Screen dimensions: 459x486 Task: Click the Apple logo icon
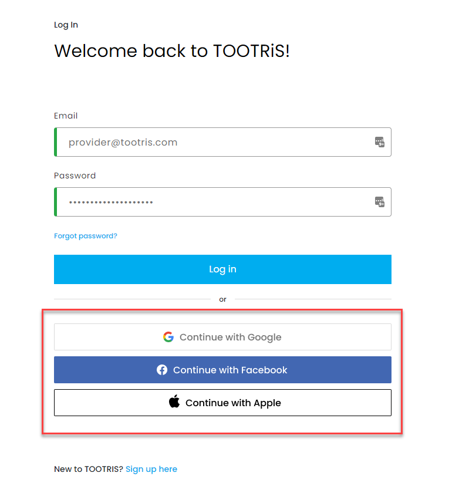click(174, 402)
